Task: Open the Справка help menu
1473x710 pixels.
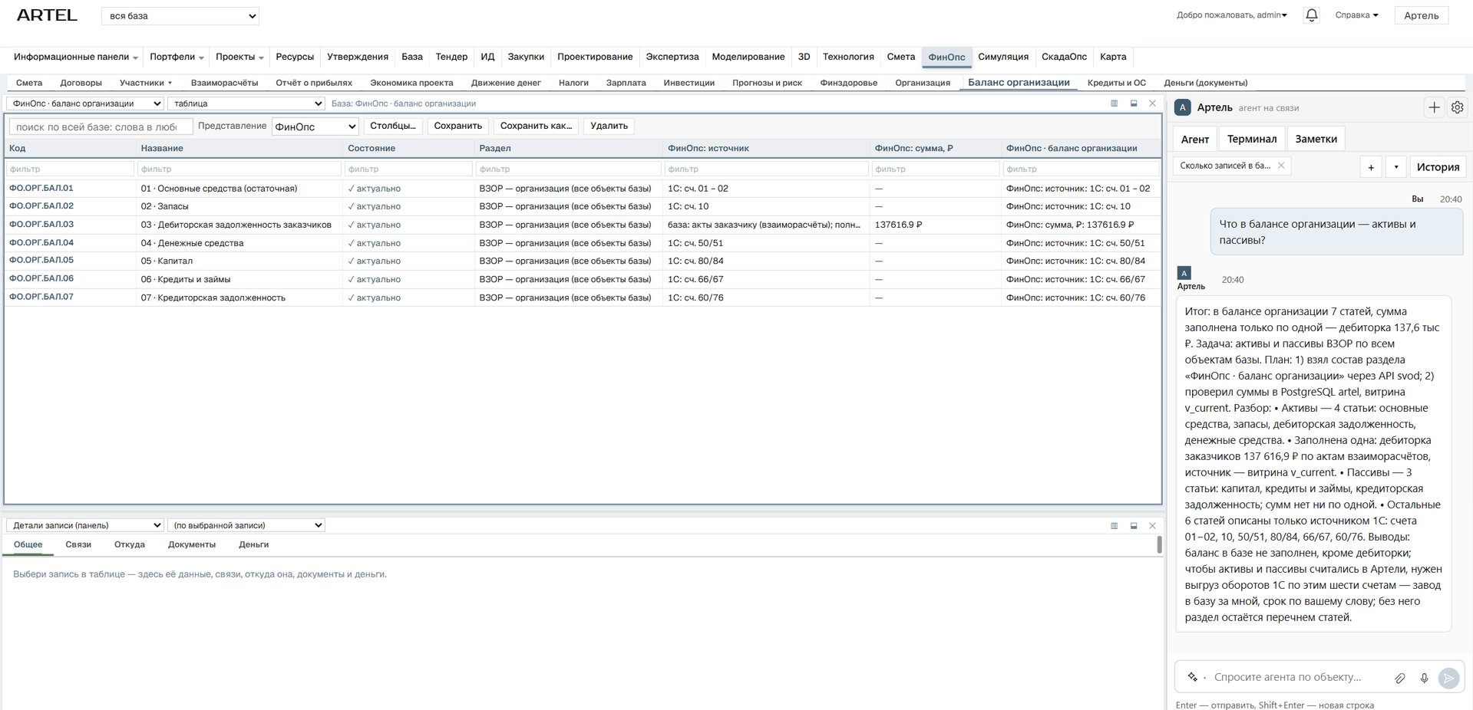Action: click(1356, 15)
